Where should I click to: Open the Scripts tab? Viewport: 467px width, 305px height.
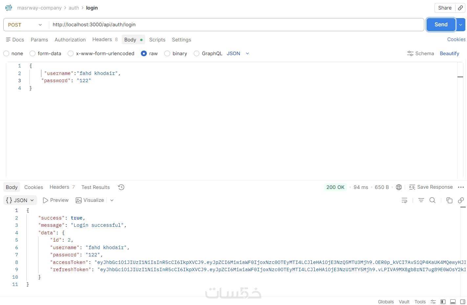point(157,40)
